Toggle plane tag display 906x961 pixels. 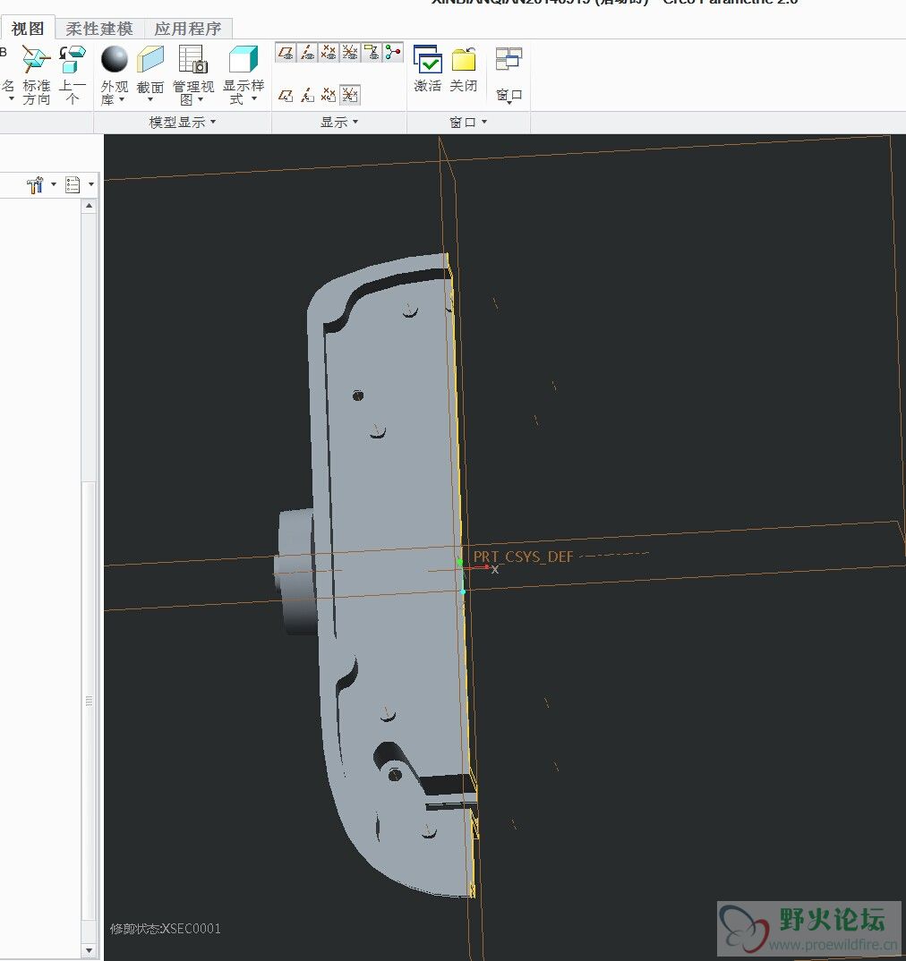(286, 95)
